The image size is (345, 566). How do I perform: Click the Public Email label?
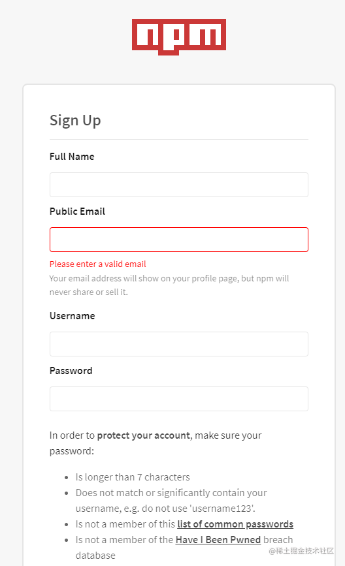[77, 212]
